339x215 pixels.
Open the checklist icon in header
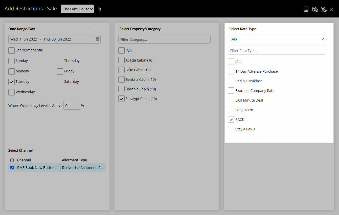tap(306, 9)
